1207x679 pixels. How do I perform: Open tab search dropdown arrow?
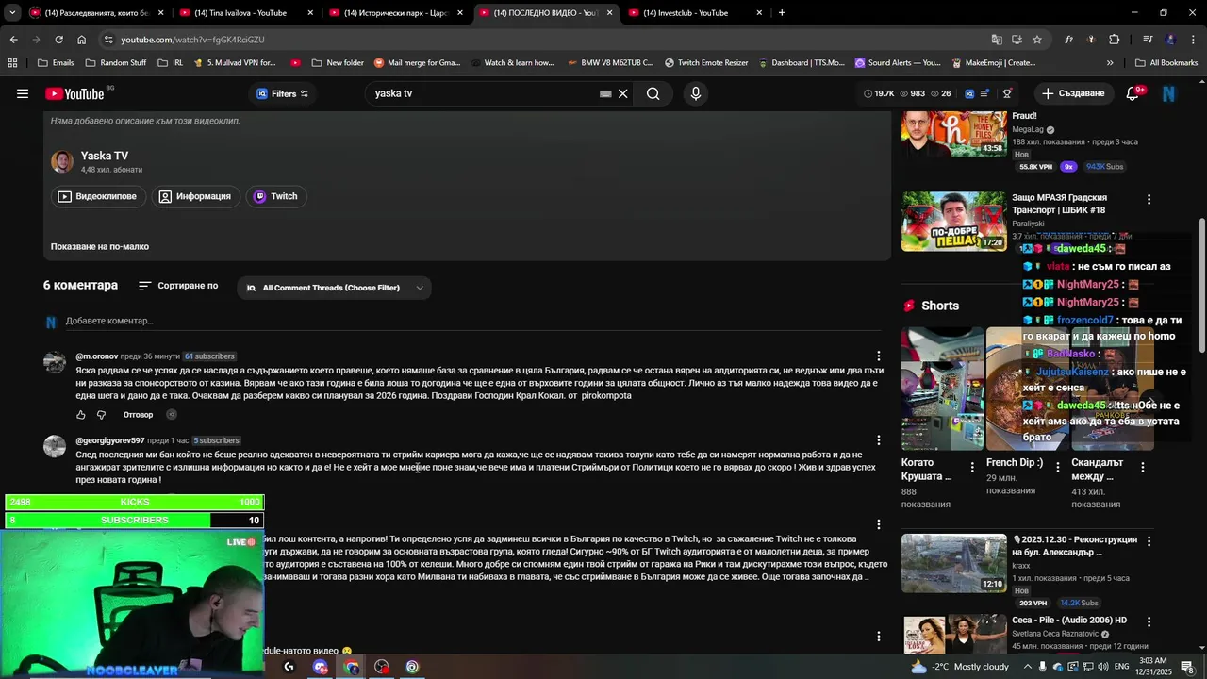click(11, 13)
